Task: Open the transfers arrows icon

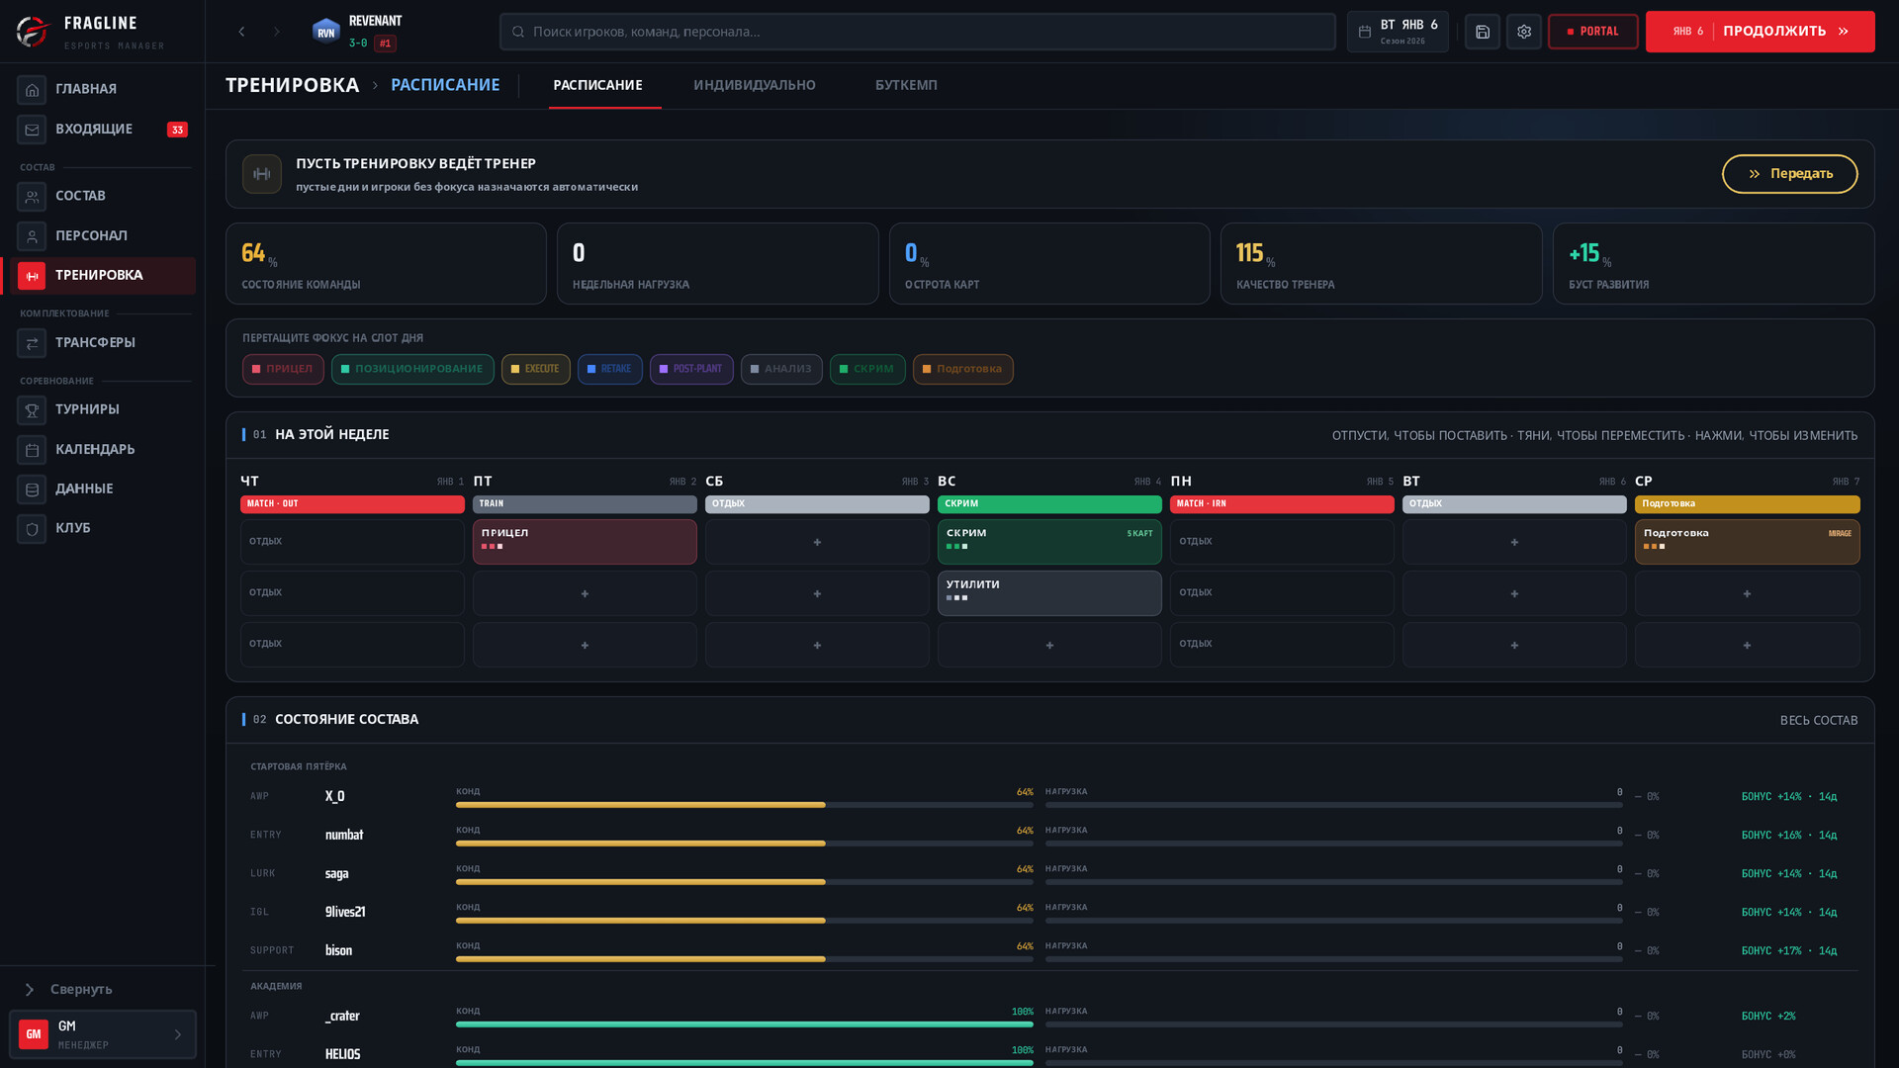Action: [32, 343]
